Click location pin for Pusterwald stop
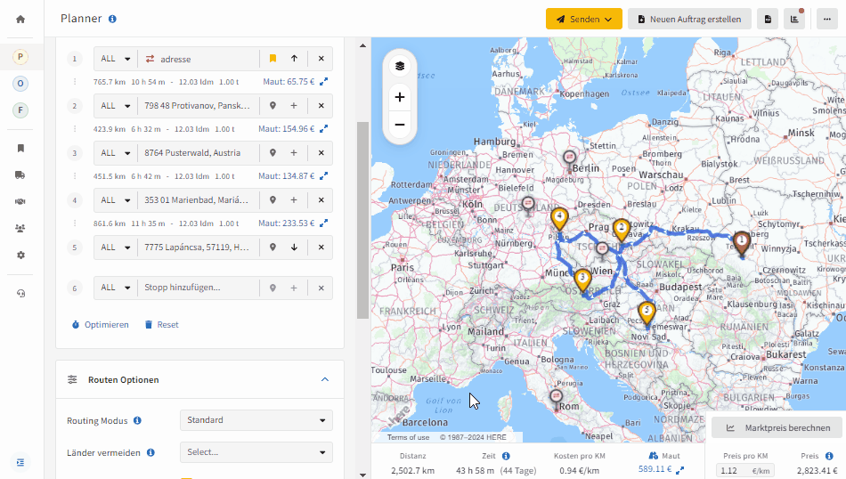 point(273,152)
